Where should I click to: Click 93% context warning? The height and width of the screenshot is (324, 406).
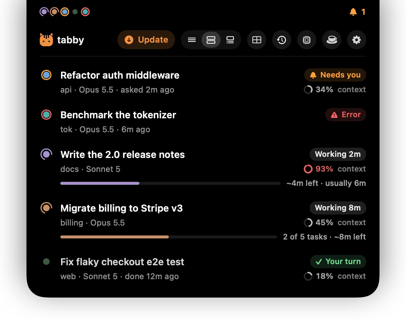pos(335,169)
